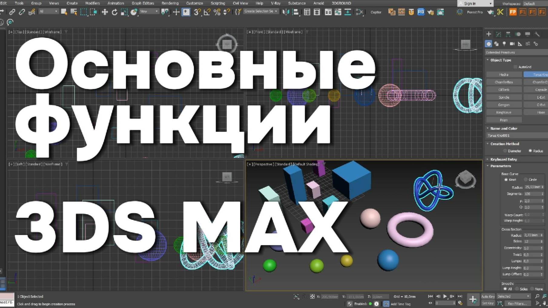The width and height of the screenshot is (548, 308).
Task: Open the Graph Editors menu
Action: [x=143, y=3]
